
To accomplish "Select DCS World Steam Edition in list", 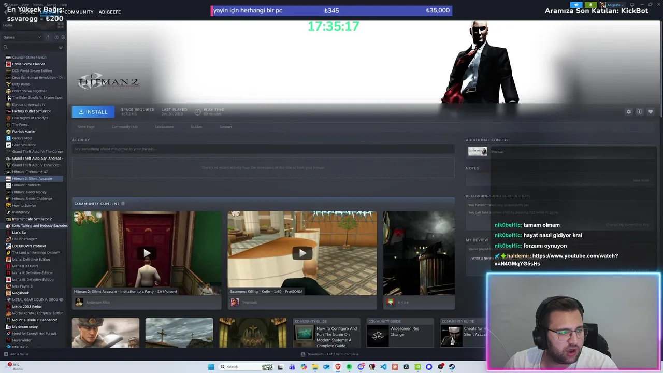I will point(32,71).
